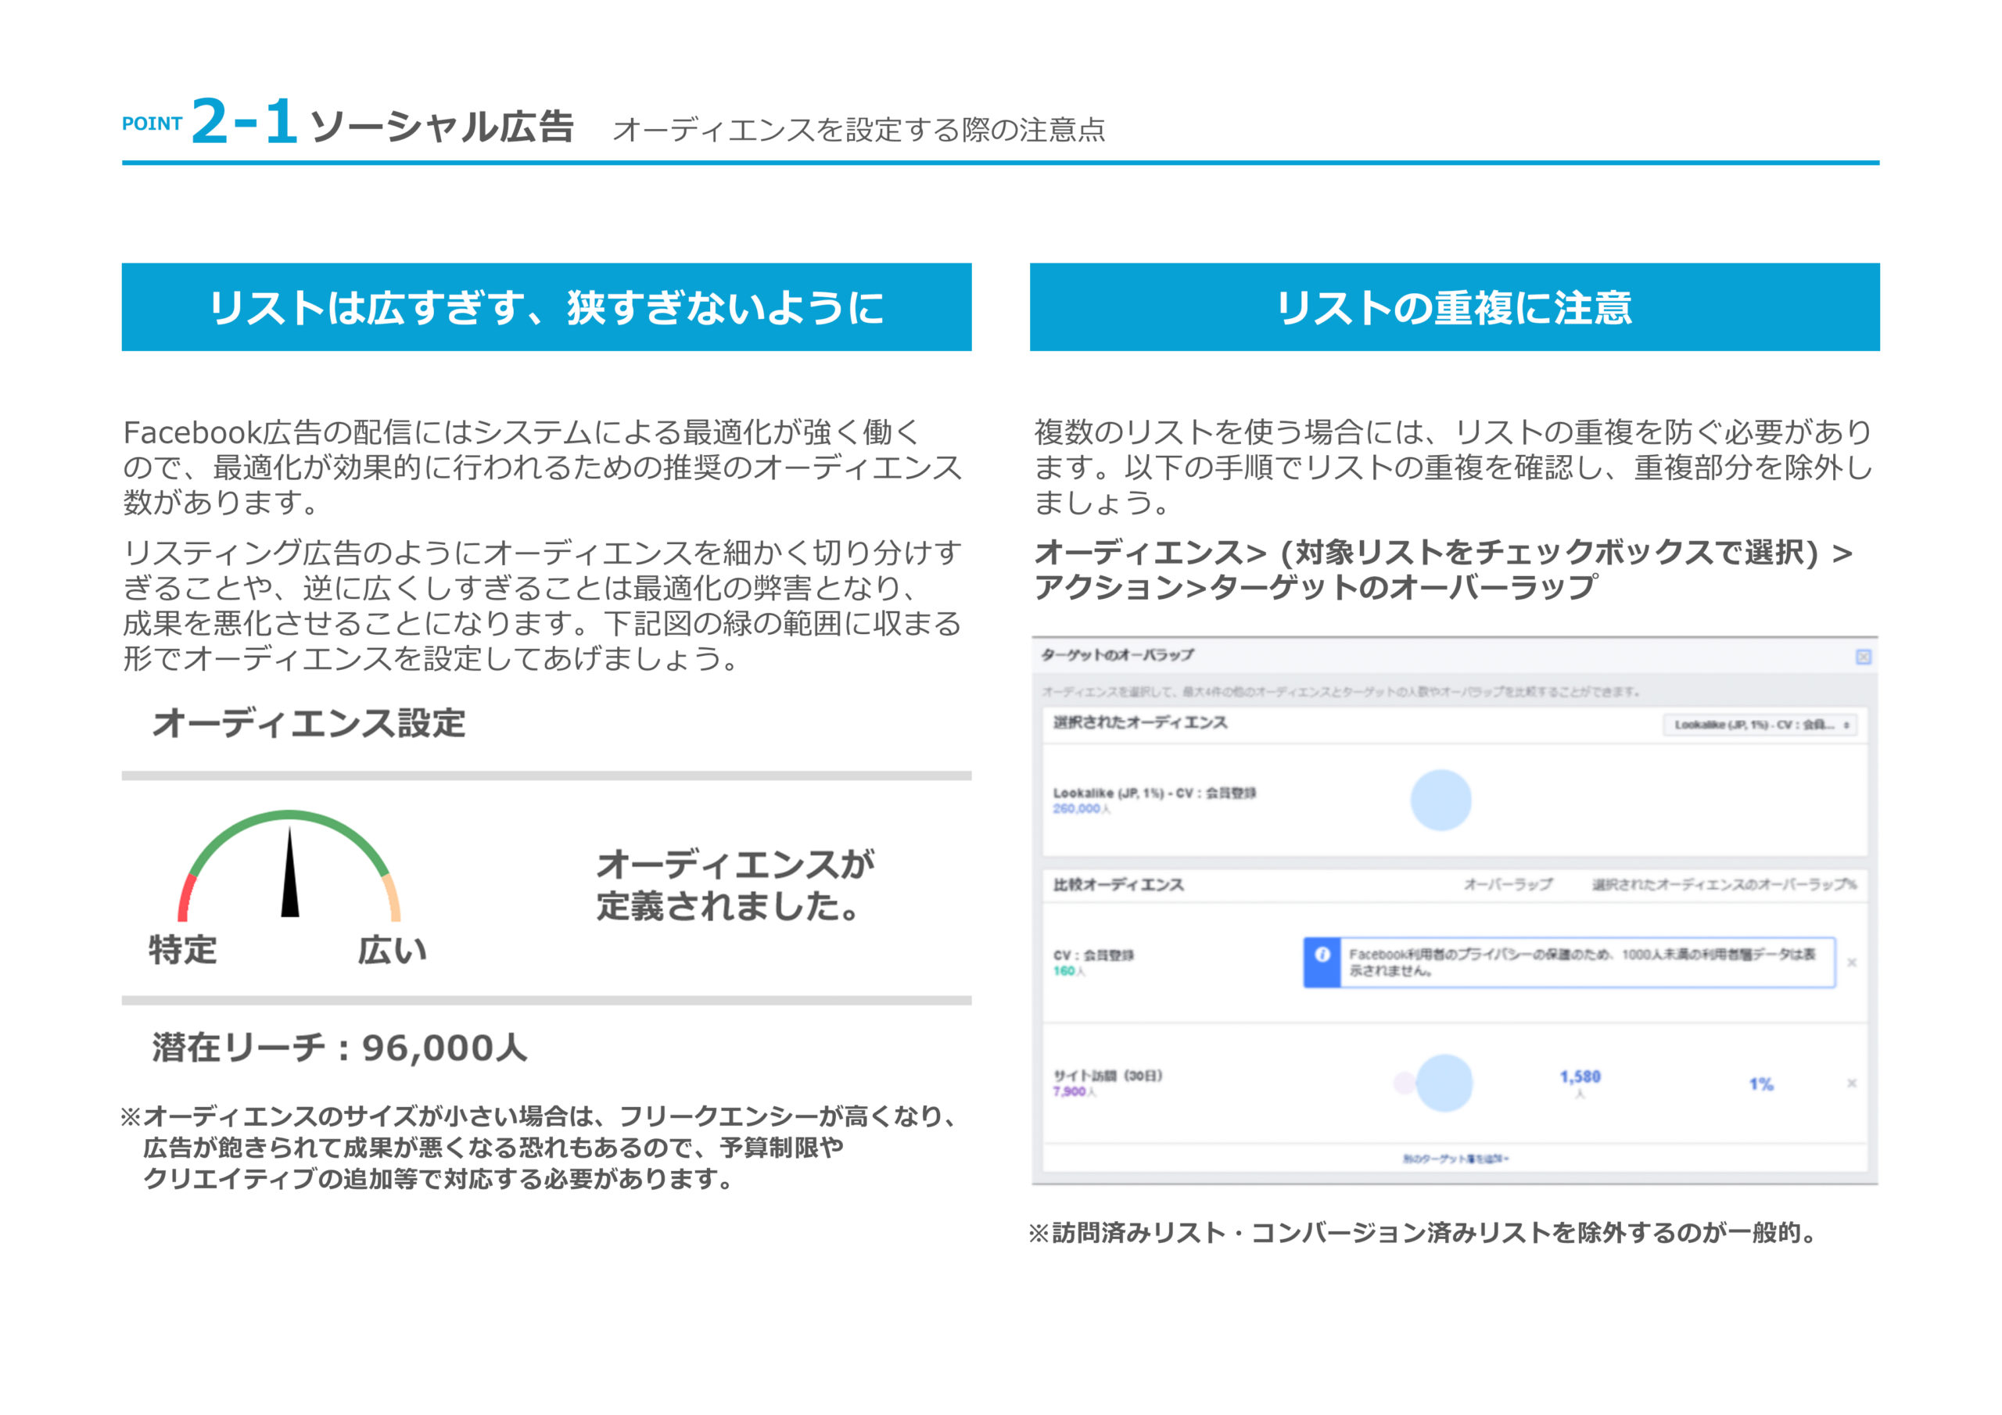Remove the サイト訪問 (30日) comparison row
The height and width of the screenshot is (1415, 2002).
(x=1851, y=1083)
